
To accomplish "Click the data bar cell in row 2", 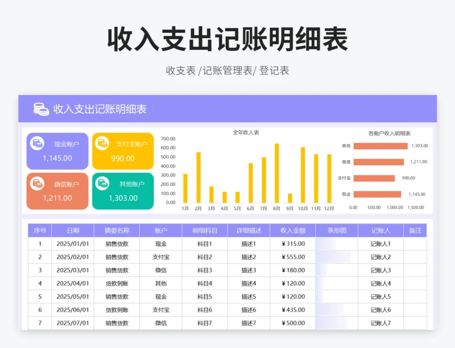I will pos(337,257).
